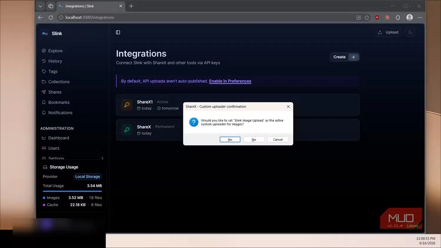The image size is (441, 248).
Task: Expand the Settings chevron in sidebar
Action: point(102,158)
